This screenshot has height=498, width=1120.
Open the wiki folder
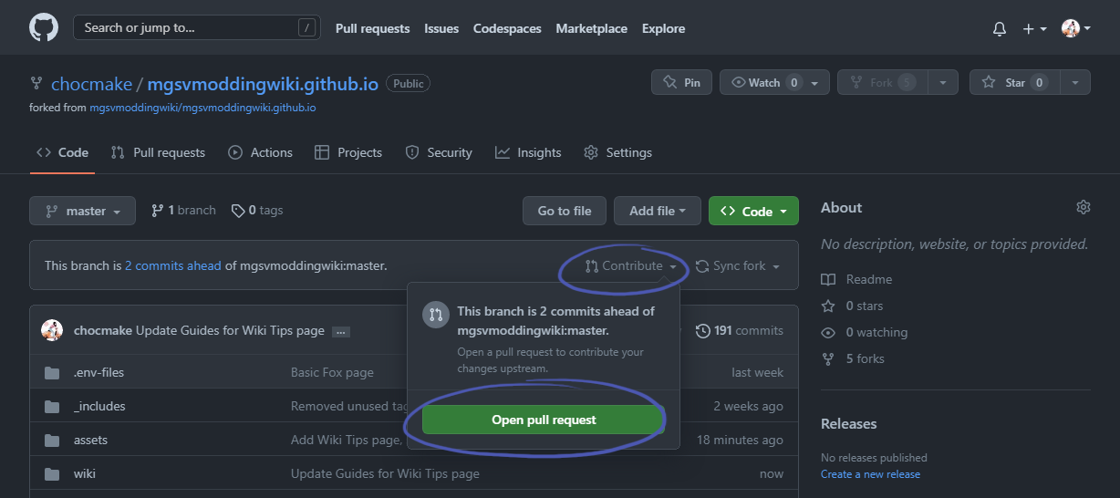(85, 473)
